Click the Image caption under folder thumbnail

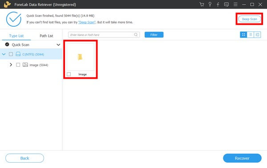(x=82, y=74)
